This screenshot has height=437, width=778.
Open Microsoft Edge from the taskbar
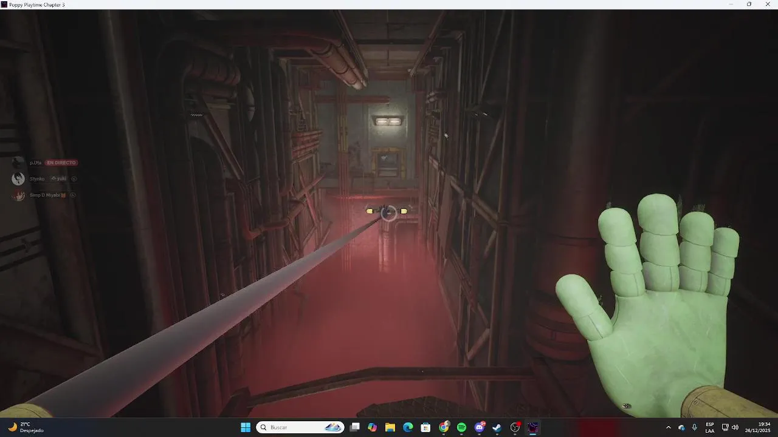(x=408, y=427)
